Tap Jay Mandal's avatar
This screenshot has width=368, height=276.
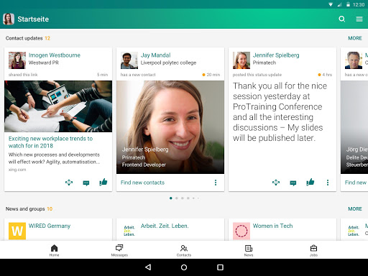point(129,60)
